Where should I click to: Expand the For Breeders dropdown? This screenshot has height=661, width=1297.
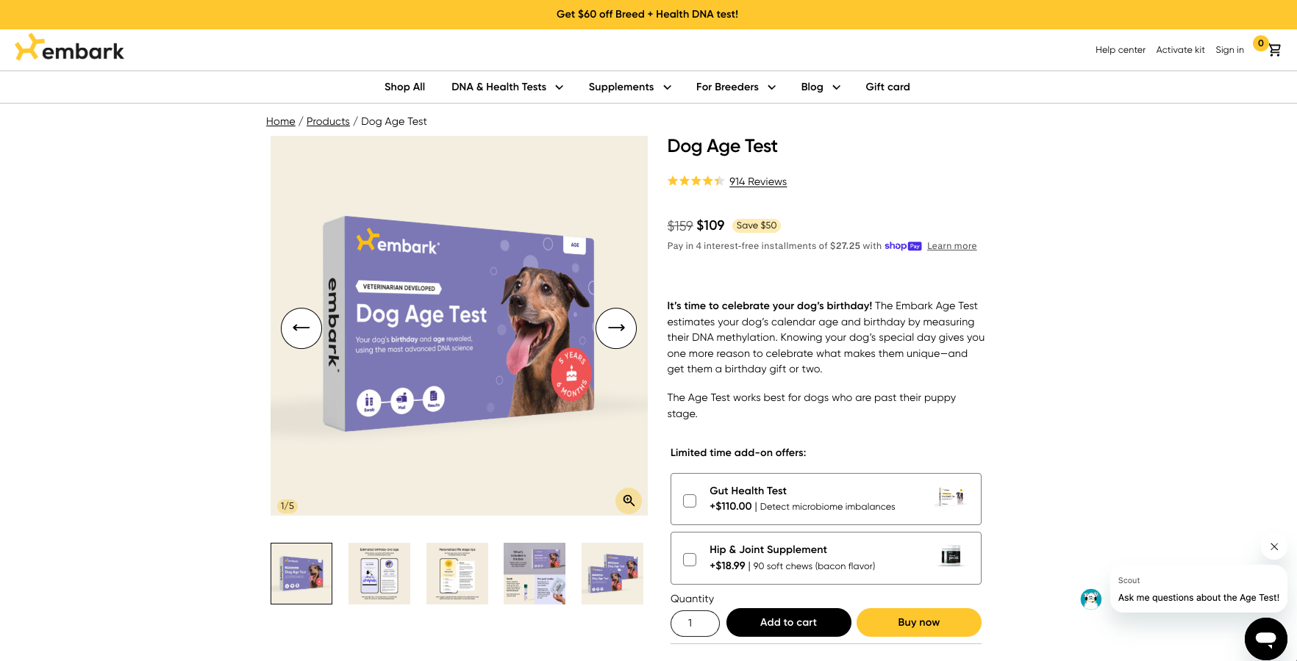click(736, 87)
